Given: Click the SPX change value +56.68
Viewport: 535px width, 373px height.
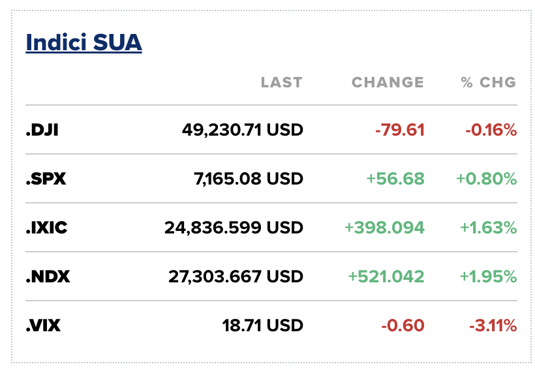Looking at the screenshot, I should pos(395,179).
